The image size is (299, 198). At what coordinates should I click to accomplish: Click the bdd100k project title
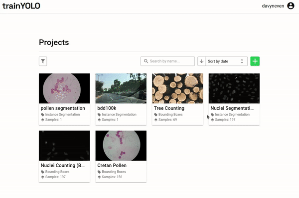point(107,108)
